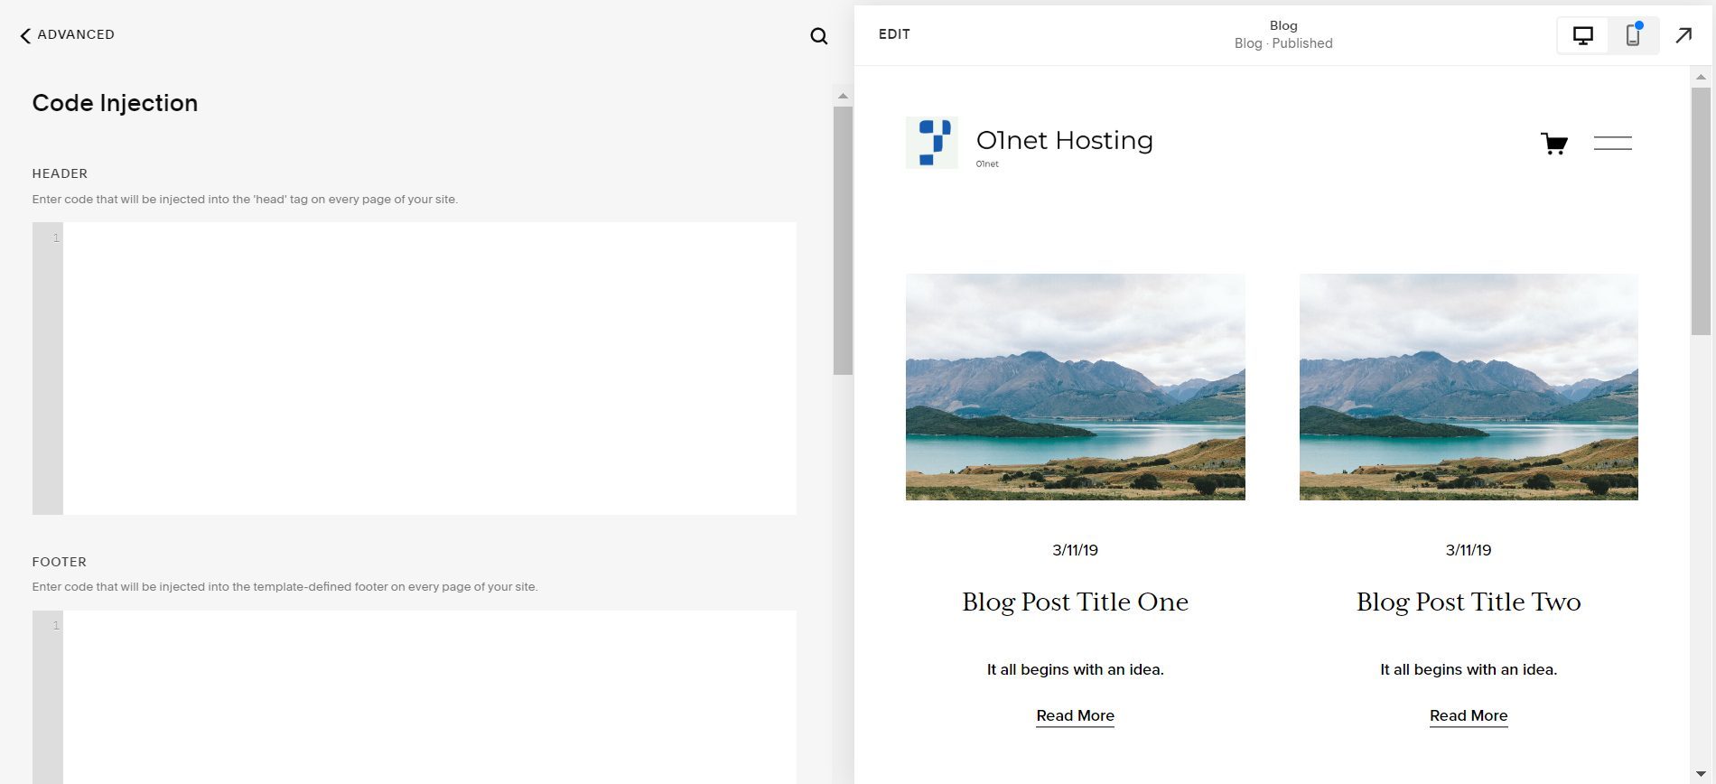1716x784 pixels.
Task: Click the Code Injection panel scrollbar thumb
Action: click(x=843, y=240)
